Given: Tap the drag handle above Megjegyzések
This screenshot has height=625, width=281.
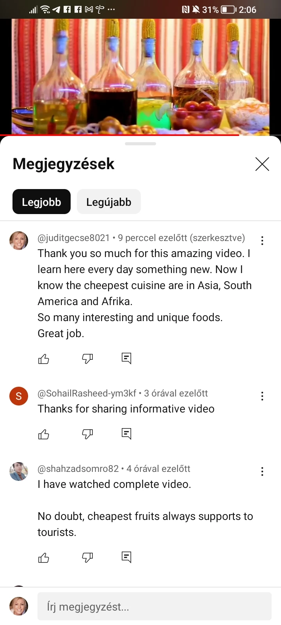Looking at the screenshot, I should point(140,144).
